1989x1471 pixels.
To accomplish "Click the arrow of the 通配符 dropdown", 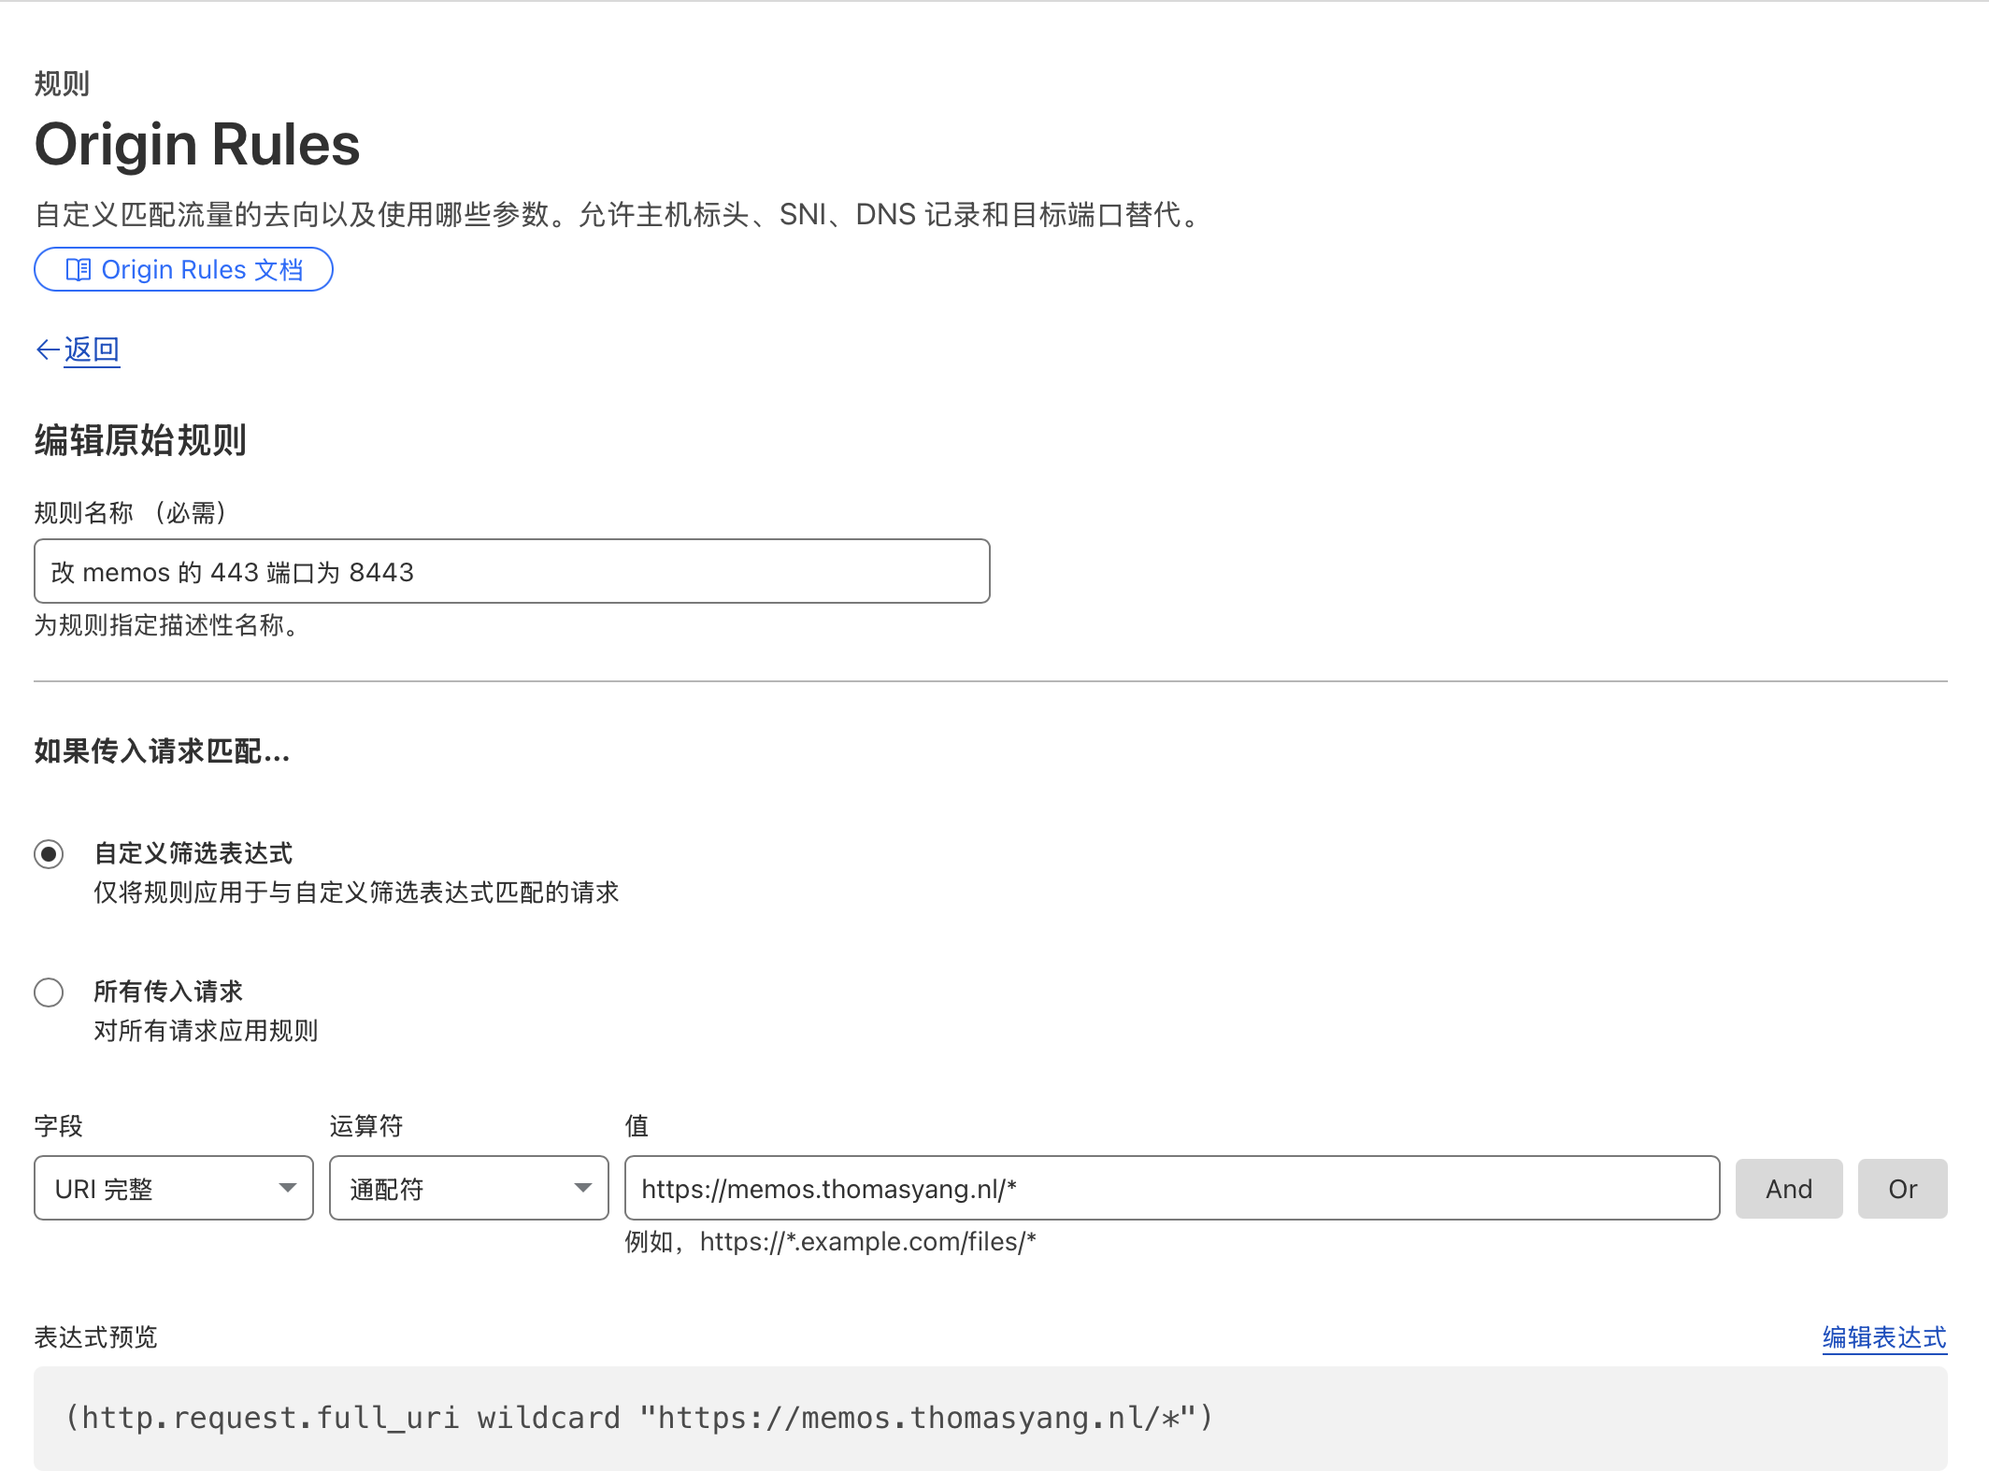I will (583, 1189).
